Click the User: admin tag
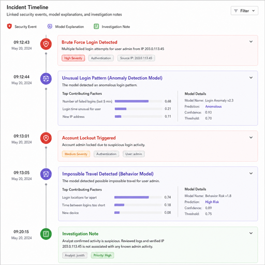This screenshot has height=265, width=265. click(134, 154)
